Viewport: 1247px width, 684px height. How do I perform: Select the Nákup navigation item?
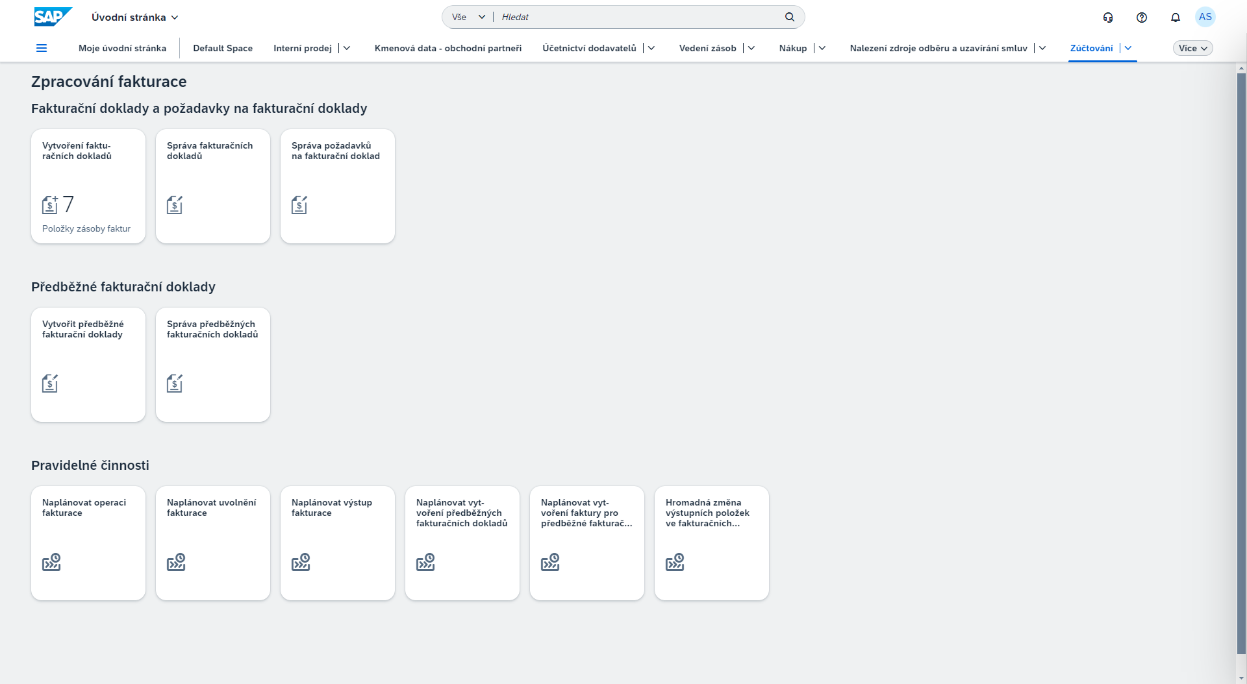pyautogui.click(x=793, y=47)
